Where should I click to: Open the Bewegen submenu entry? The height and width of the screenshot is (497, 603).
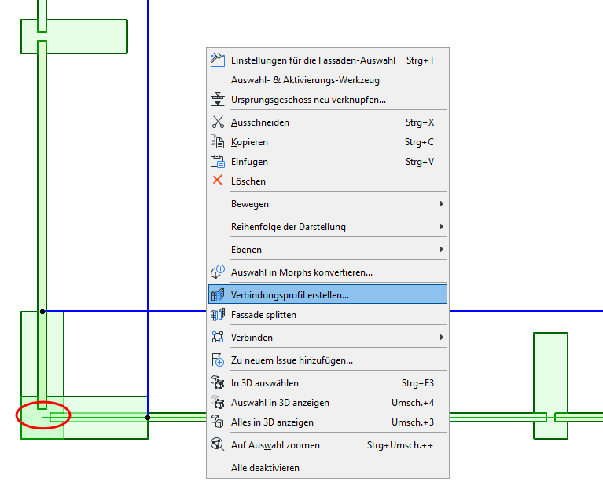tap(328, 203)
